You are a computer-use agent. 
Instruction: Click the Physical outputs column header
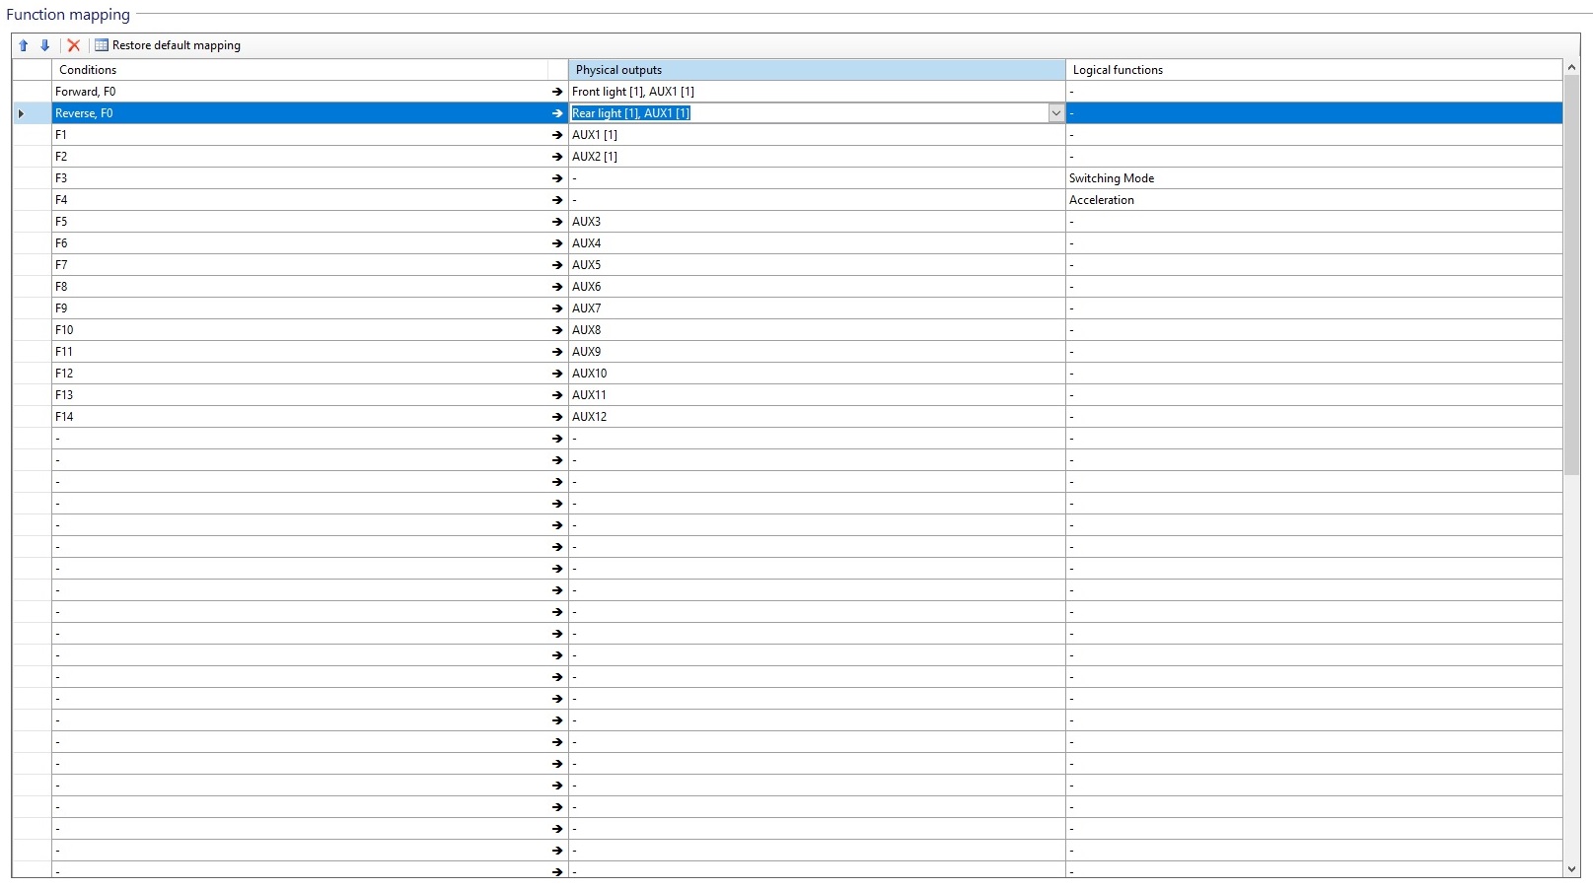816,70
